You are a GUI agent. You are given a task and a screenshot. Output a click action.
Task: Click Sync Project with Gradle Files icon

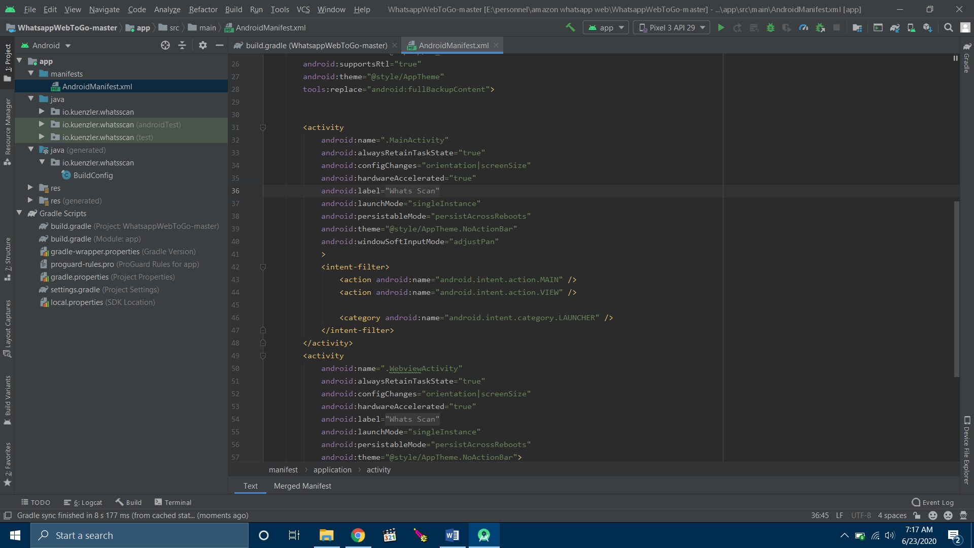pos(895,28)
